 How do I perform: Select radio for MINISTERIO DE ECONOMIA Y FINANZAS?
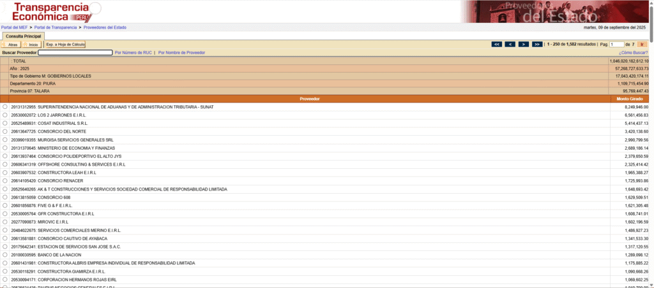pos(5,148)
